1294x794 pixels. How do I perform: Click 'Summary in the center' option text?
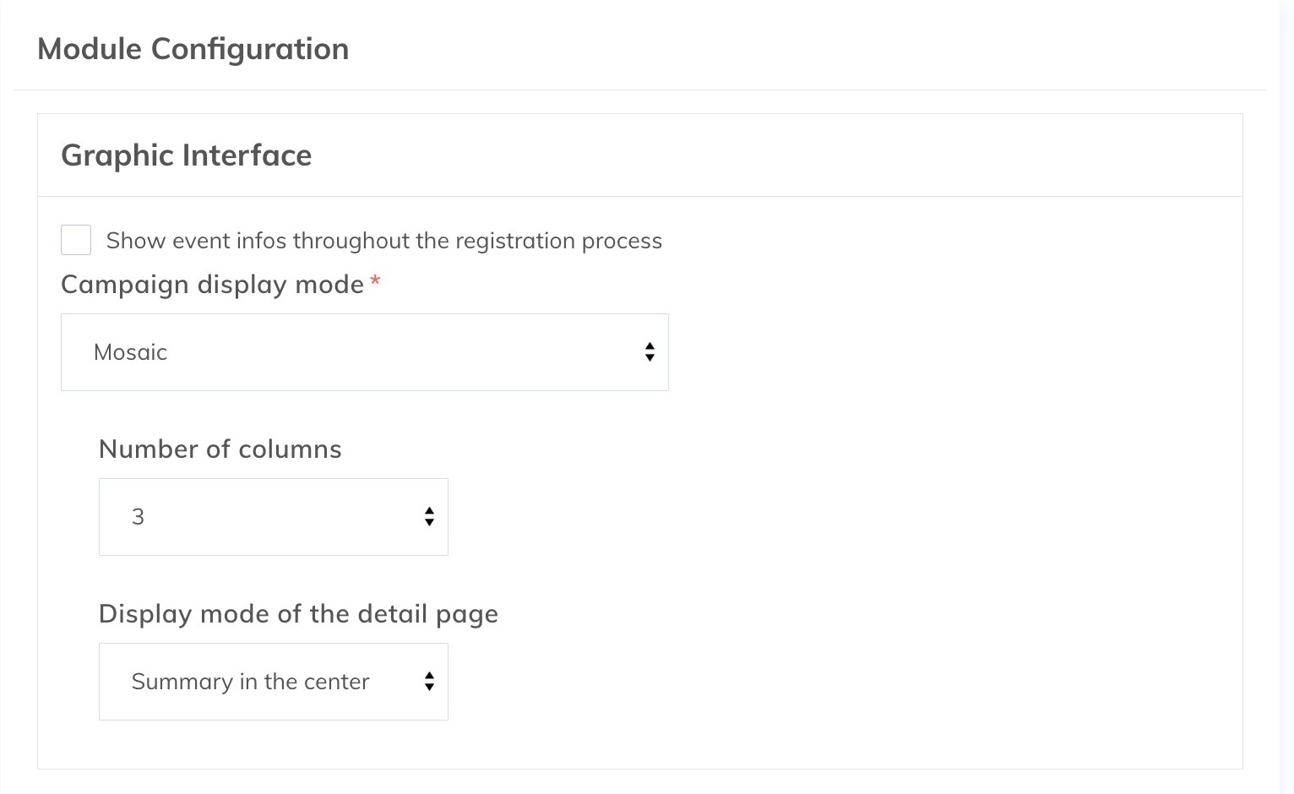250,682
